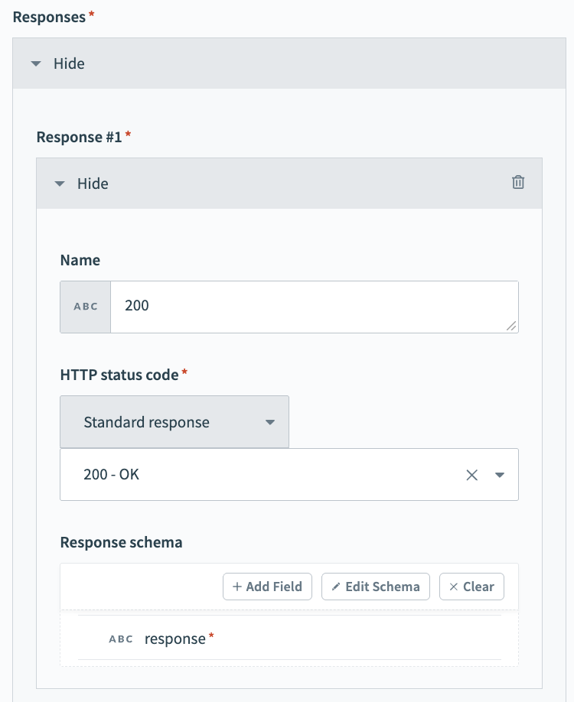Viewport: 574px width, 702px height.
Task: Click the ABC icon next to the response field
Action: click(x=120, y=639)
